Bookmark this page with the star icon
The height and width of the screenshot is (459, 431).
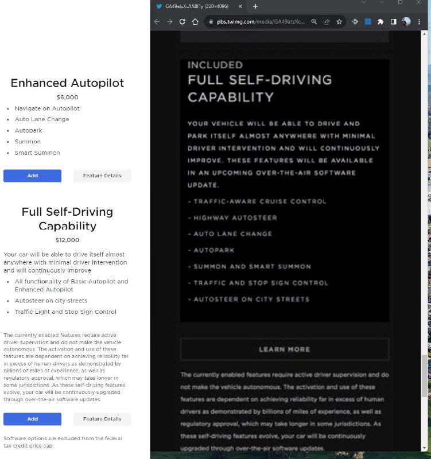coord(339,22)
